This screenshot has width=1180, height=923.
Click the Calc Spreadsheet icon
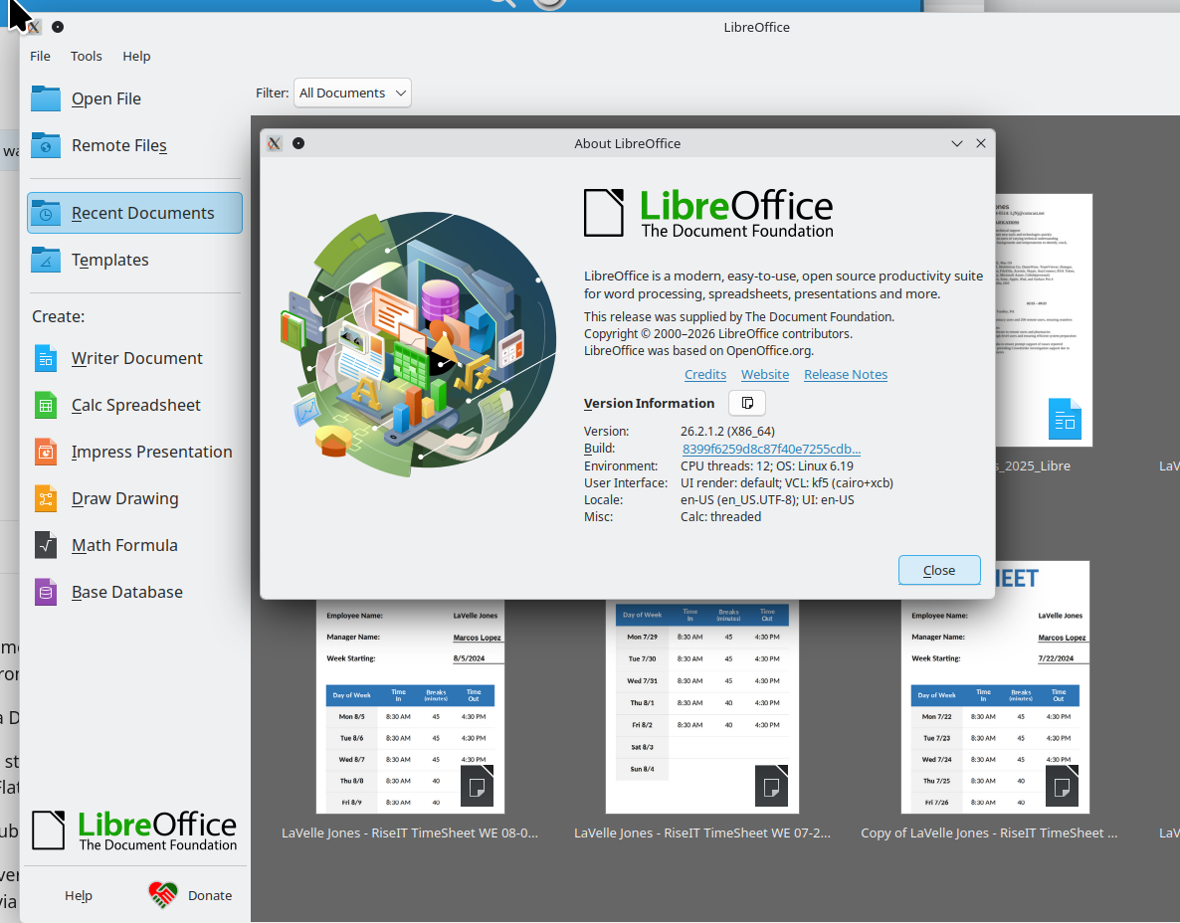point(46,405)
